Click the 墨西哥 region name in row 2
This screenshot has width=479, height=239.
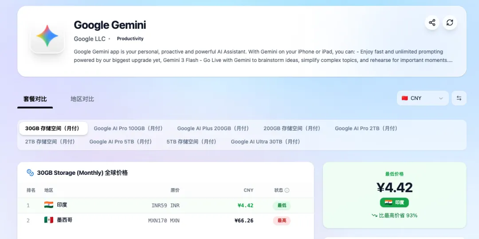coord(64,220)
